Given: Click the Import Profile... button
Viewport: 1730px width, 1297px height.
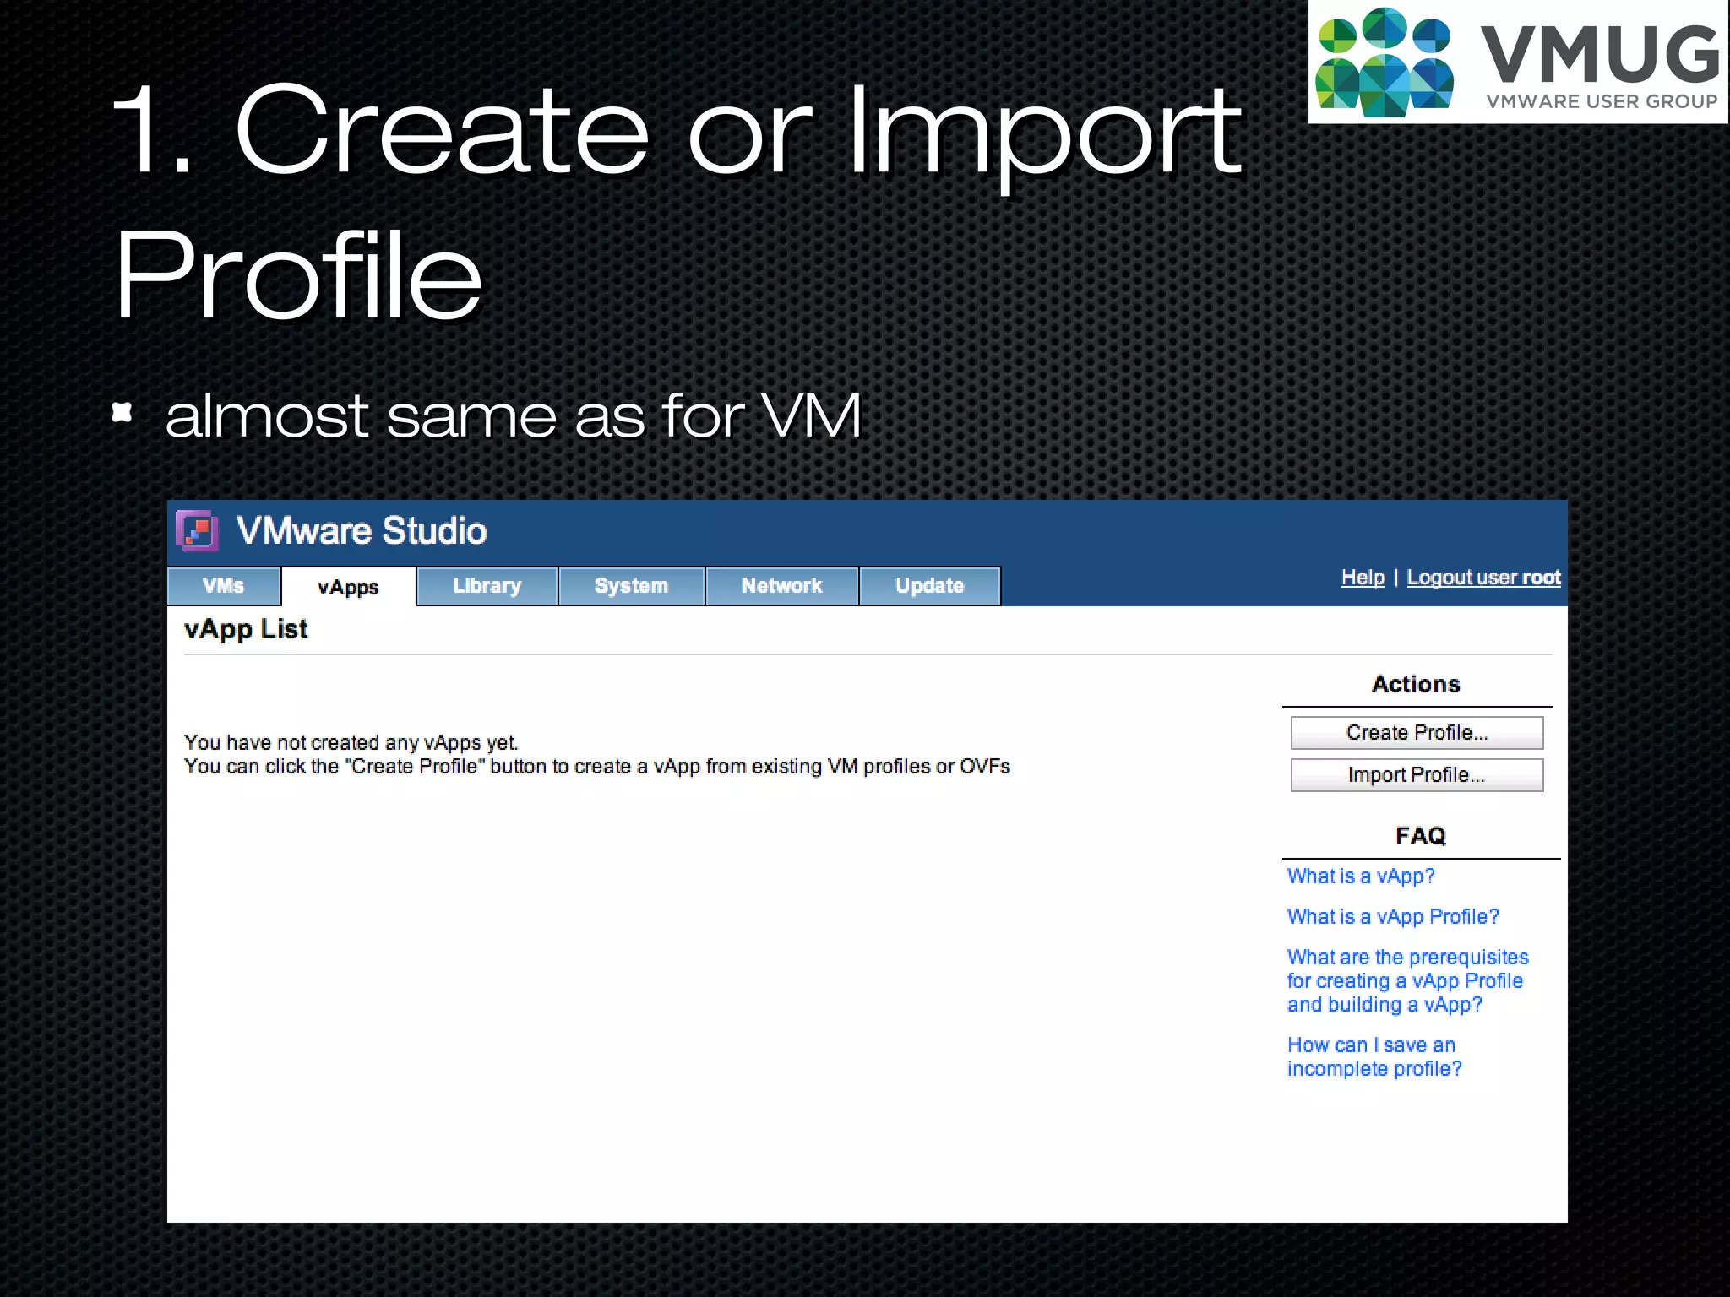Looking at the screenshot, I should pyautogui.click(x=1417, y=775).
